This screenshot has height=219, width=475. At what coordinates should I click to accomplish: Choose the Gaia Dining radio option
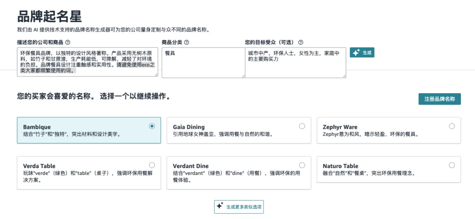click(x=302, y=126)
